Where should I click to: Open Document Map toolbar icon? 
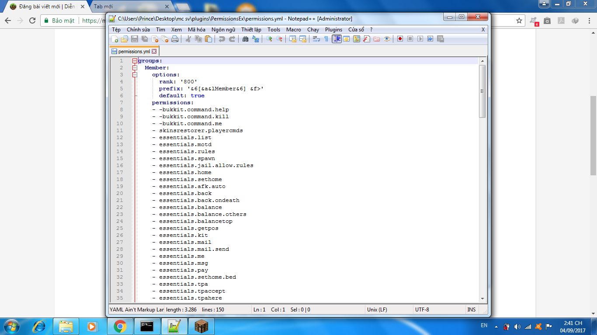(x=357, y=39)
